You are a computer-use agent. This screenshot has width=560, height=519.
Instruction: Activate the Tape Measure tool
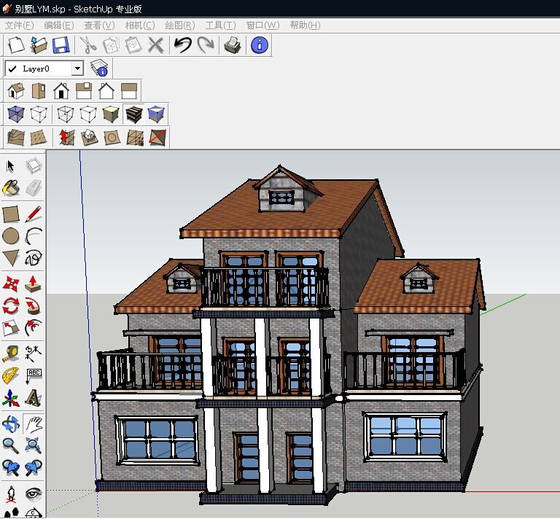tap(10, 354)
